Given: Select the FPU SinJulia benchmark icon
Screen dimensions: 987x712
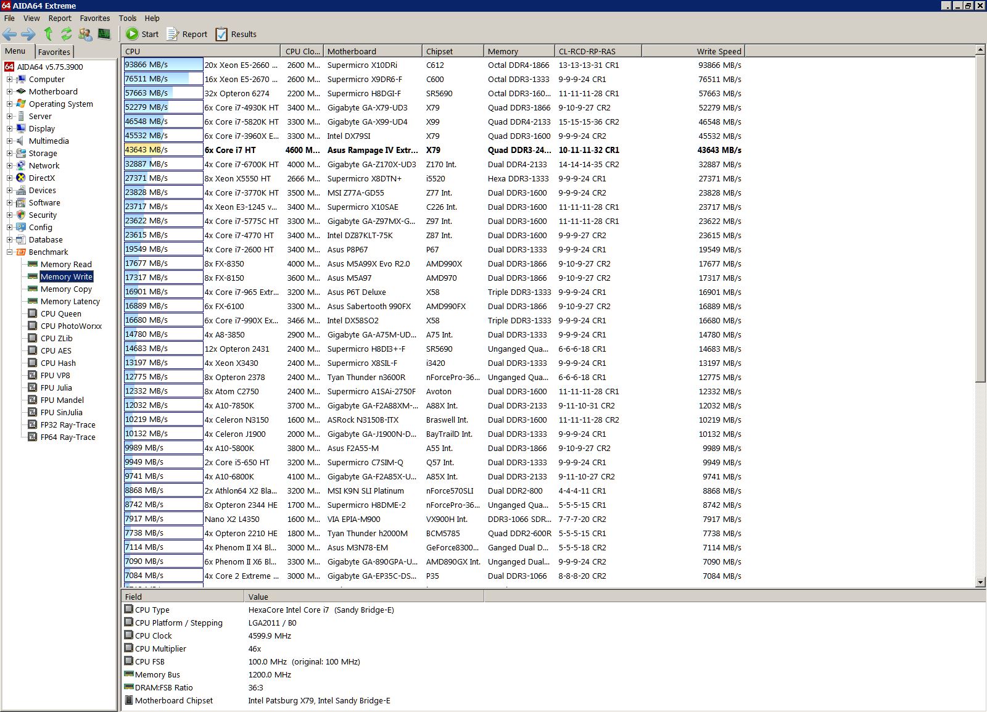Looking at the screenshot, I should [33, 412].
